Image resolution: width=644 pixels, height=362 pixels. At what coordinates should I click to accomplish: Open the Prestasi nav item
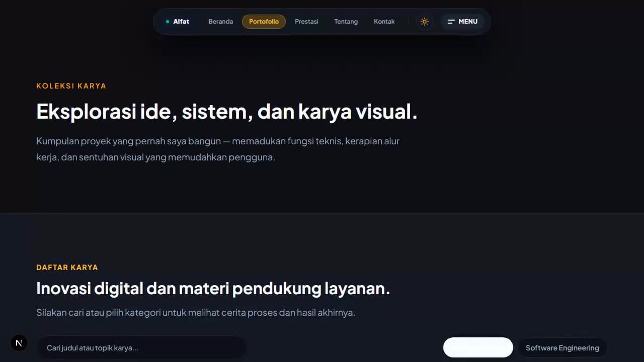point(306,22)
